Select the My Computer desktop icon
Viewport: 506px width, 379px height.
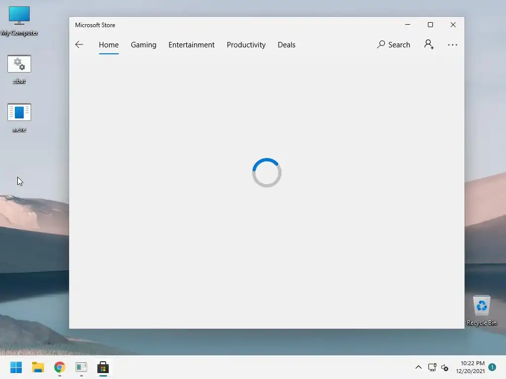click(19, 21)
